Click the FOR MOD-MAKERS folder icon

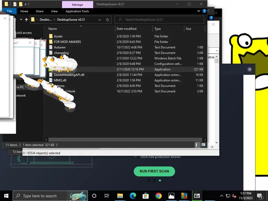click(51, 42)
